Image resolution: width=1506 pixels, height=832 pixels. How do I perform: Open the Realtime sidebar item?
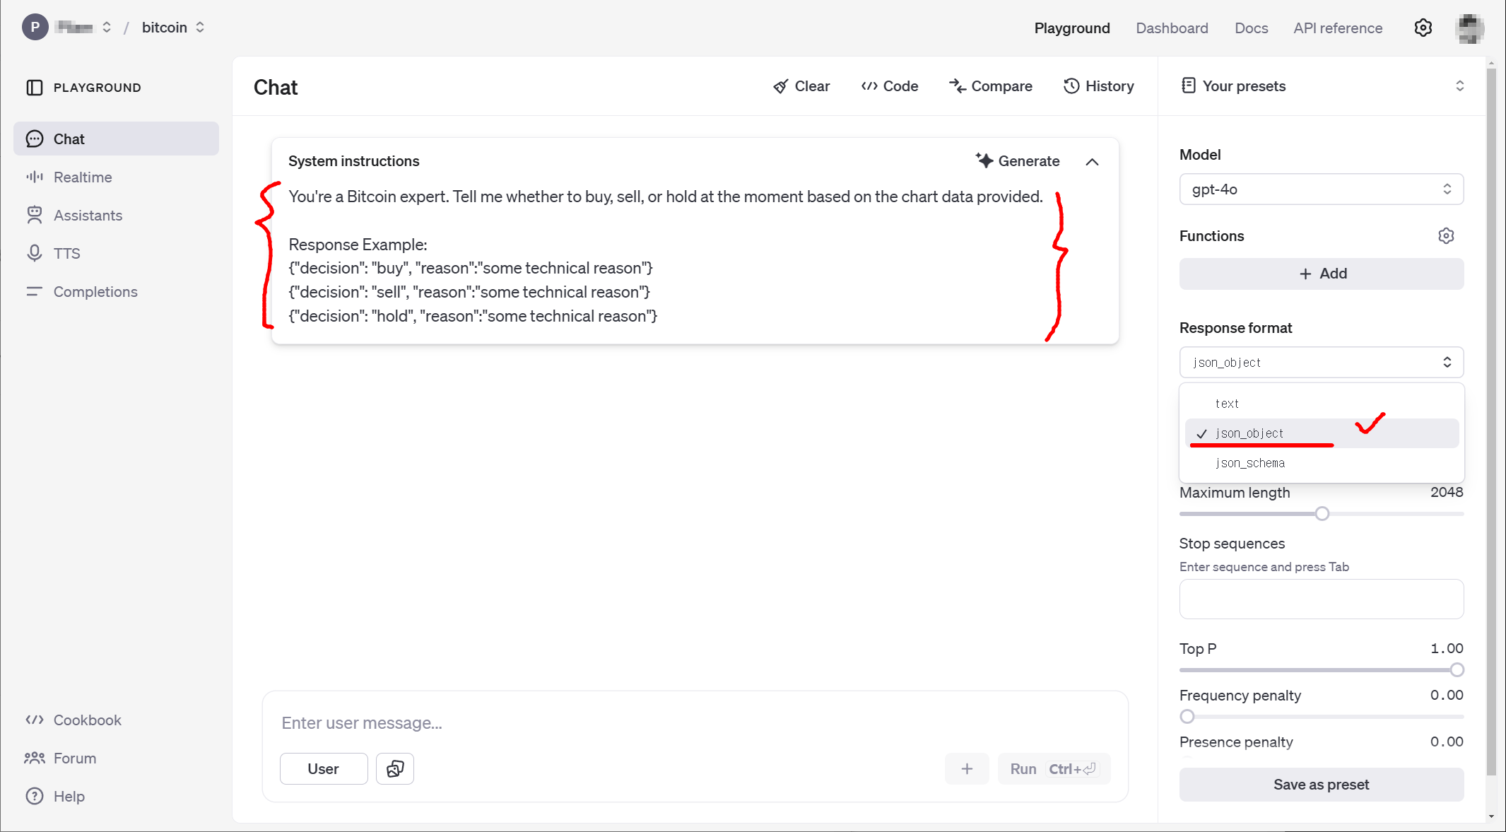[x=83, y=177]
